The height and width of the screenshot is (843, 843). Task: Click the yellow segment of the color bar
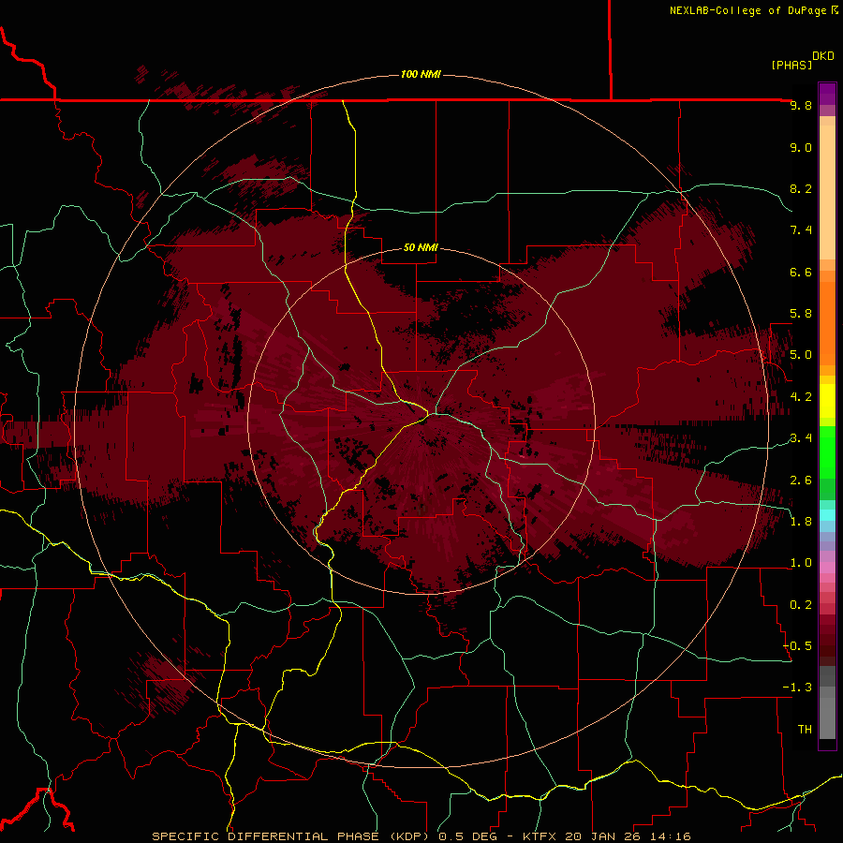coord(827,401)
